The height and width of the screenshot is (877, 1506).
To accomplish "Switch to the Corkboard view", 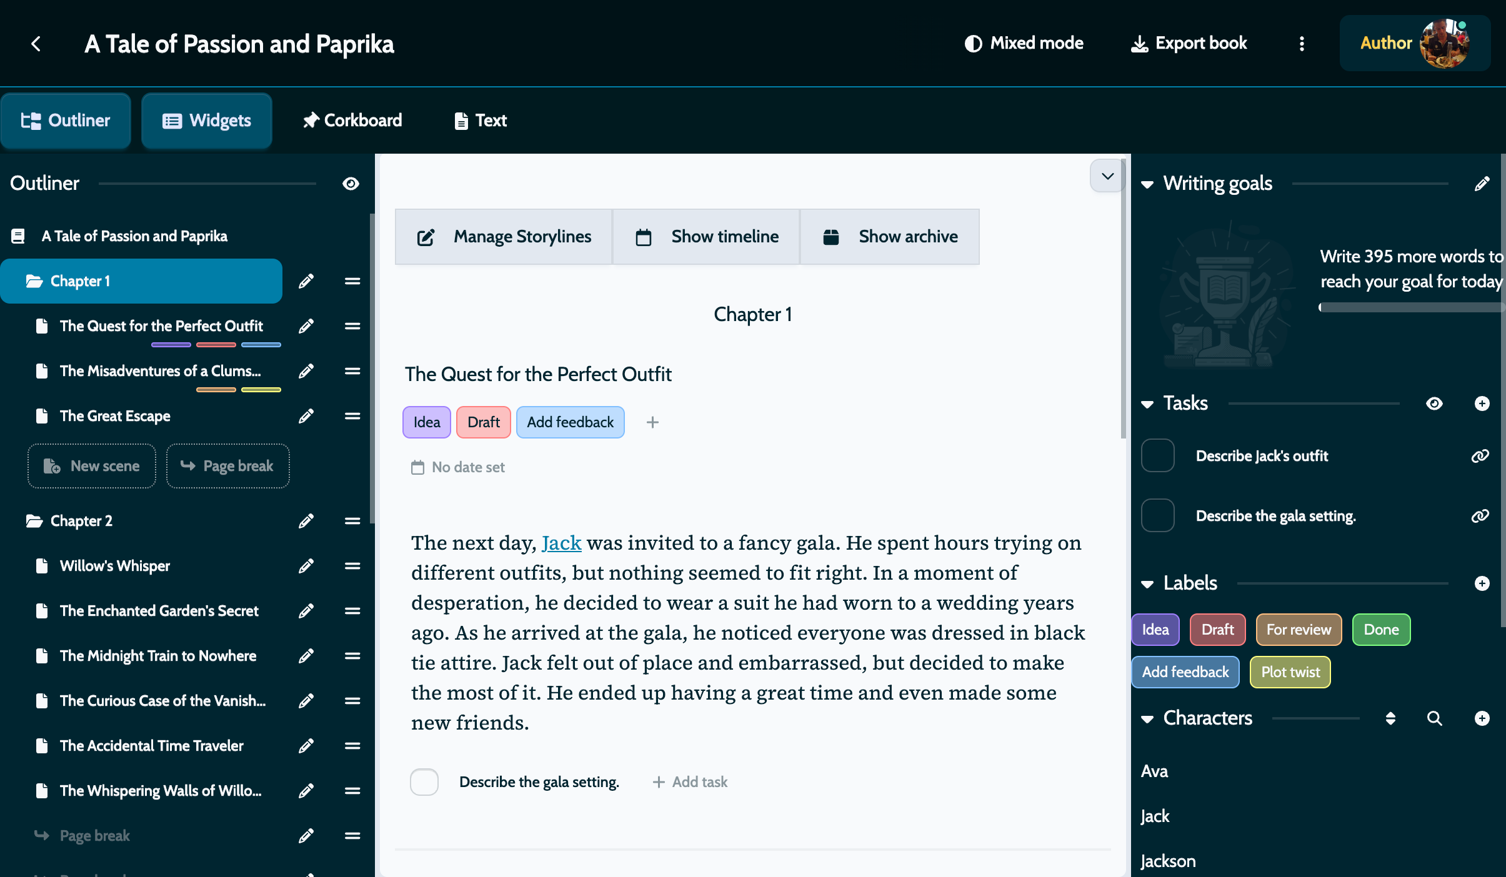I will pos(352,120).
